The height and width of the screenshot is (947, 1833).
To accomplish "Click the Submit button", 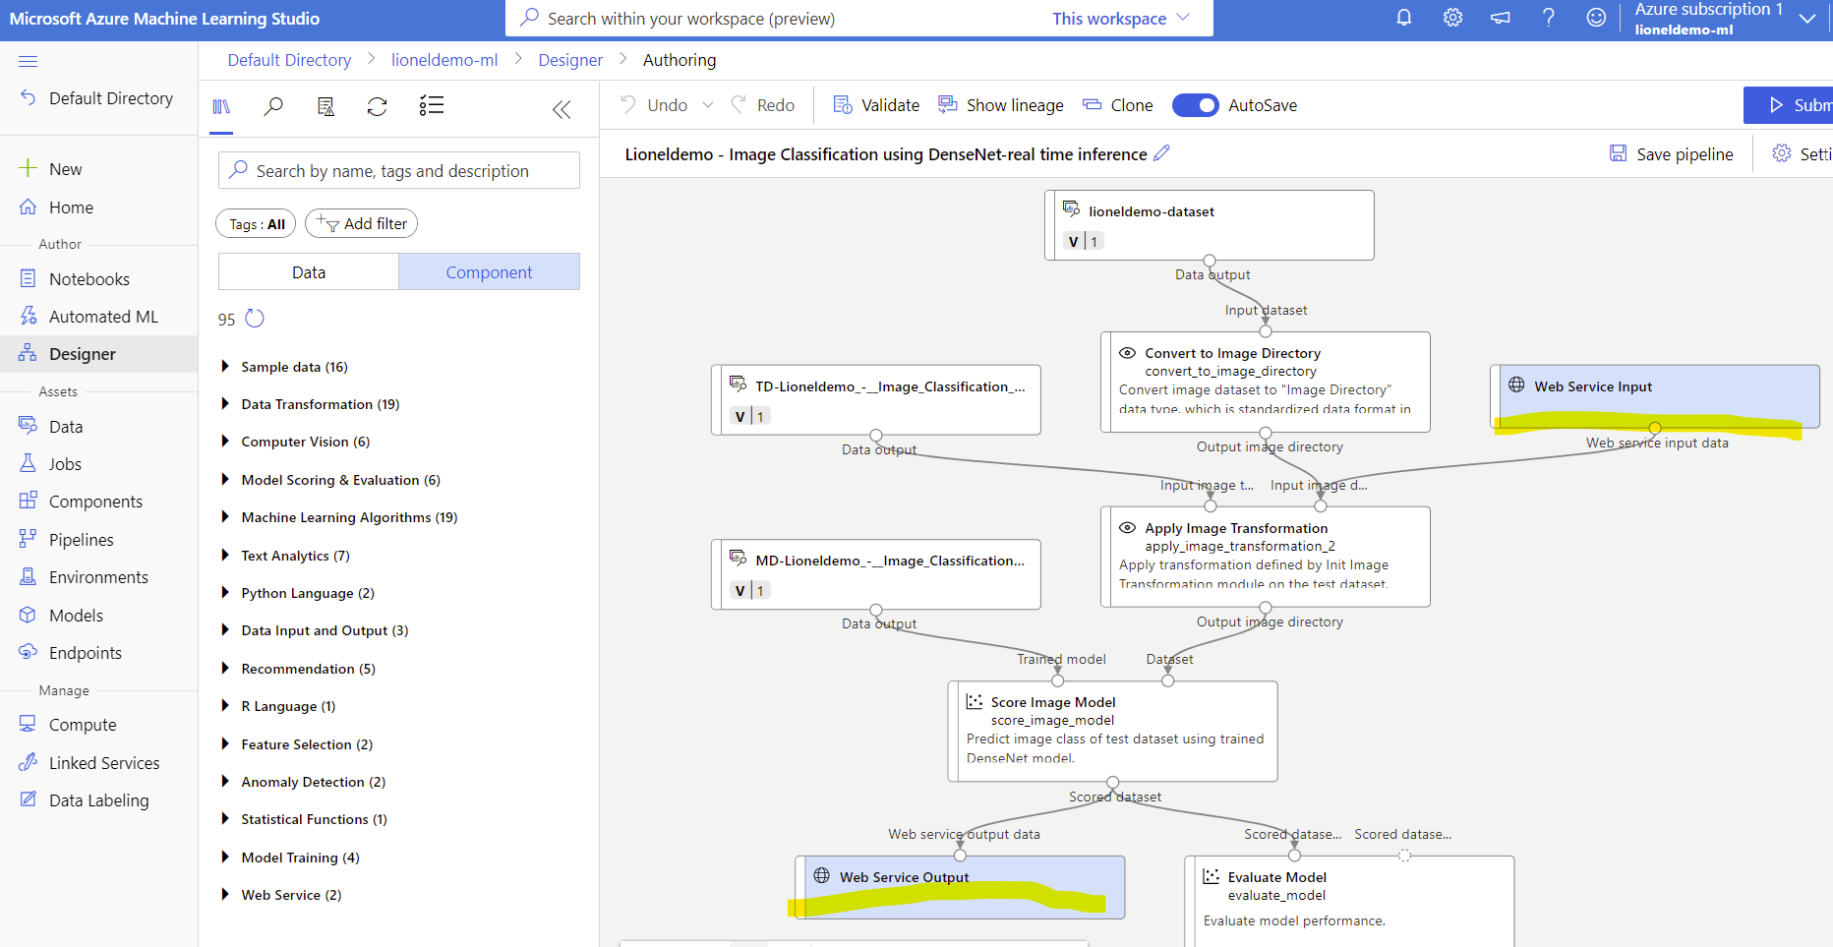I will point(1790,105).
